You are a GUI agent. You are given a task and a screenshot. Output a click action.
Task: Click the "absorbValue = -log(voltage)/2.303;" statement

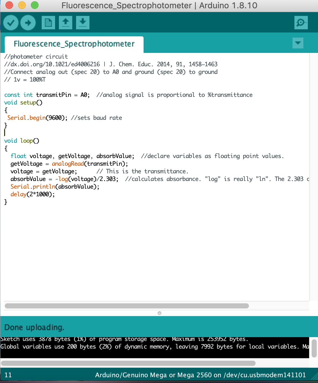click(x=65, y=179)
